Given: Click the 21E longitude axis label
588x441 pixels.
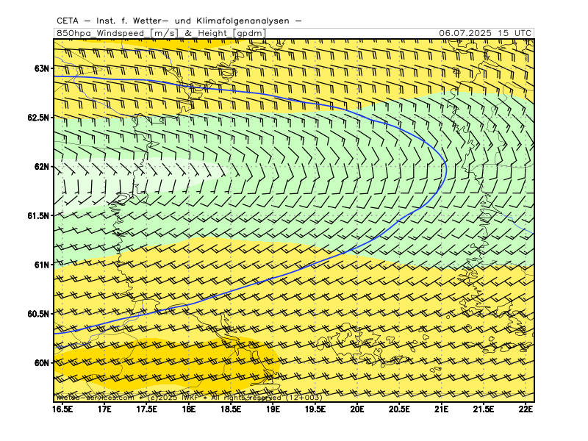Looking at the screenshot, I should (x=442, y=409).
